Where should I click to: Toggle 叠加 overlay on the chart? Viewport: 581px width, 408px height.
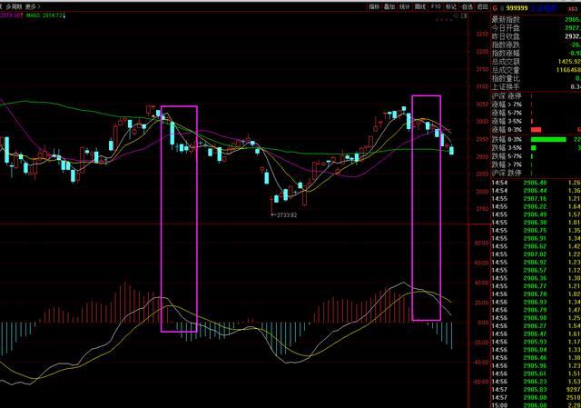pyautogui.click(x=389, y=5)
